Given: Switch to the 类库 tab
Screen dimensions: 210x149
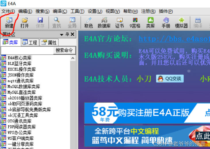Looking at the screenshot, I should [x=10, y=42].
